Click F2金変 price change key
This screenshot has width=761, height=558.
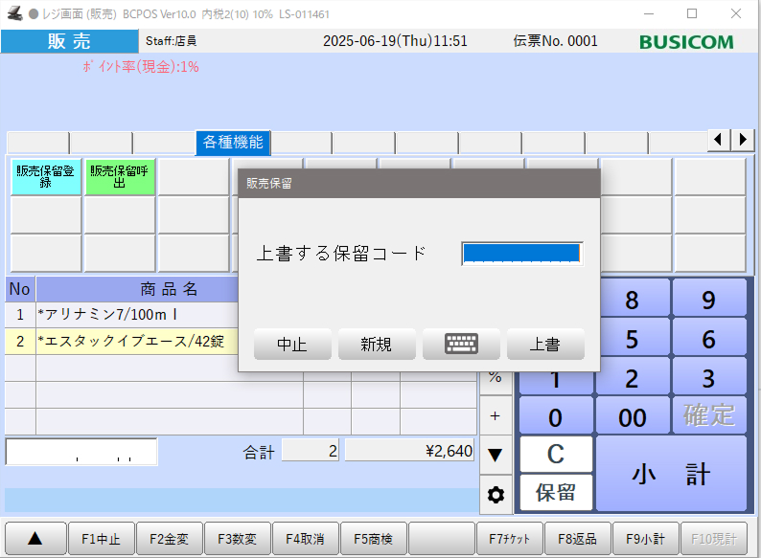(170, 539)
